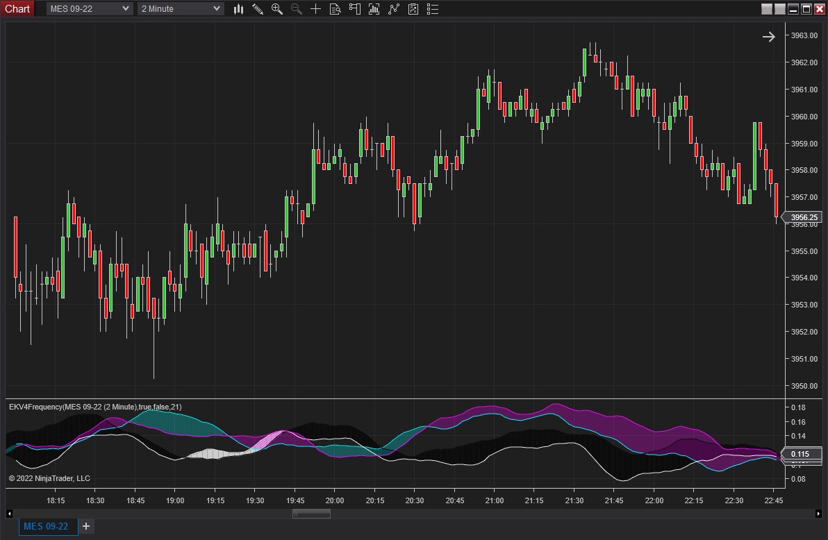
Task: Open the chart properties list icon
Action: [433, 9]
